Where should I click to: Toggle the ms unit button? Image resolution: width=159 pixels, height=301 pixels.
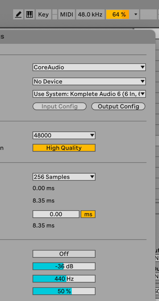click(x=88, y=214)
